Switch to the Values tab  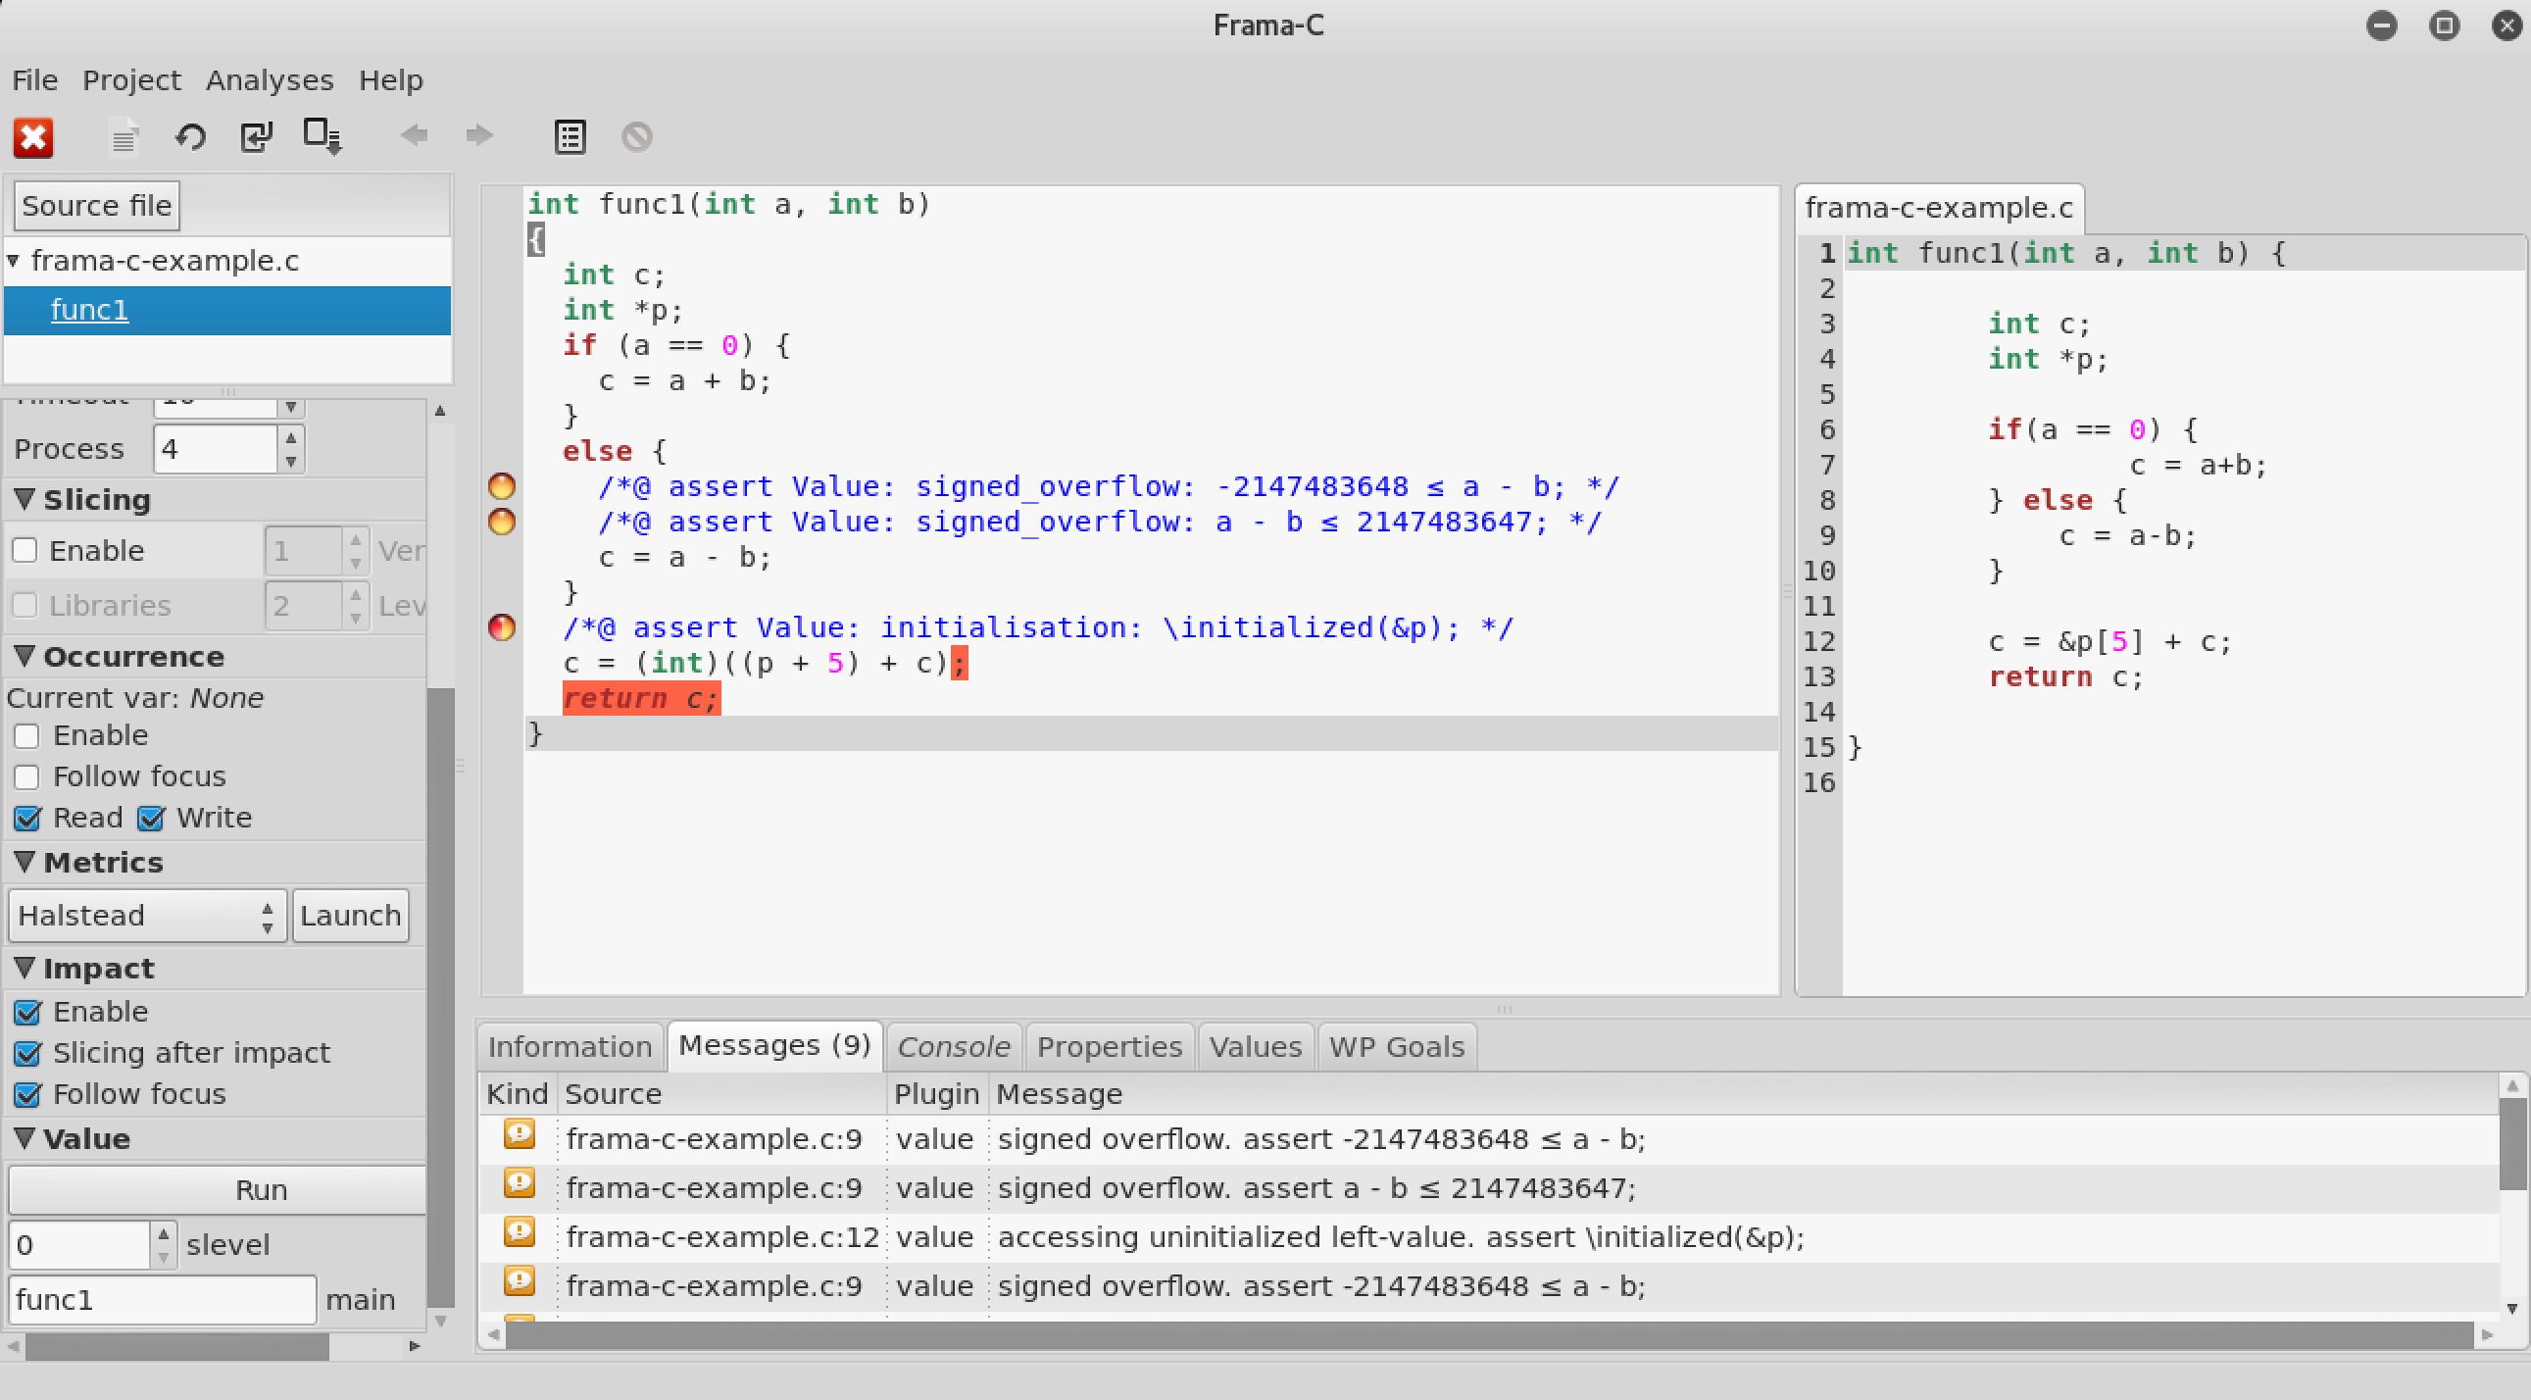coord(1256,1046)
